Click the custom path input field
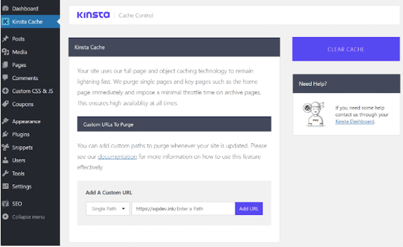The height and width of the screenshot is (247, 403). tap(183, 208)
